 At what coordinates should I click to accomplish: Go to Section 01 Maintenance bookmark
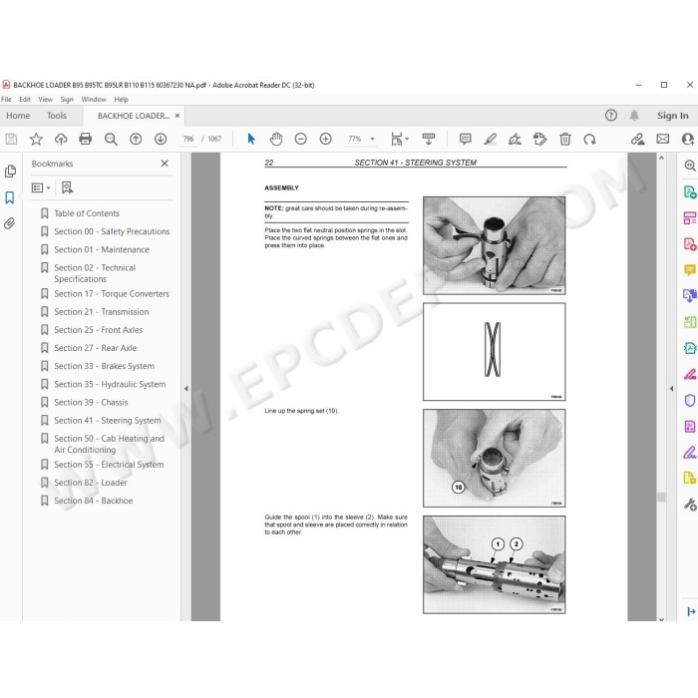pos(102,249)
